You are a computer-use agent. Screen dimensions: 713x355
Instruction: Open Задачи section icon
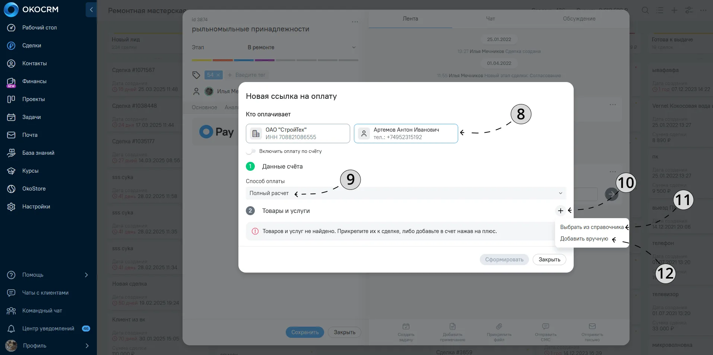11,117
